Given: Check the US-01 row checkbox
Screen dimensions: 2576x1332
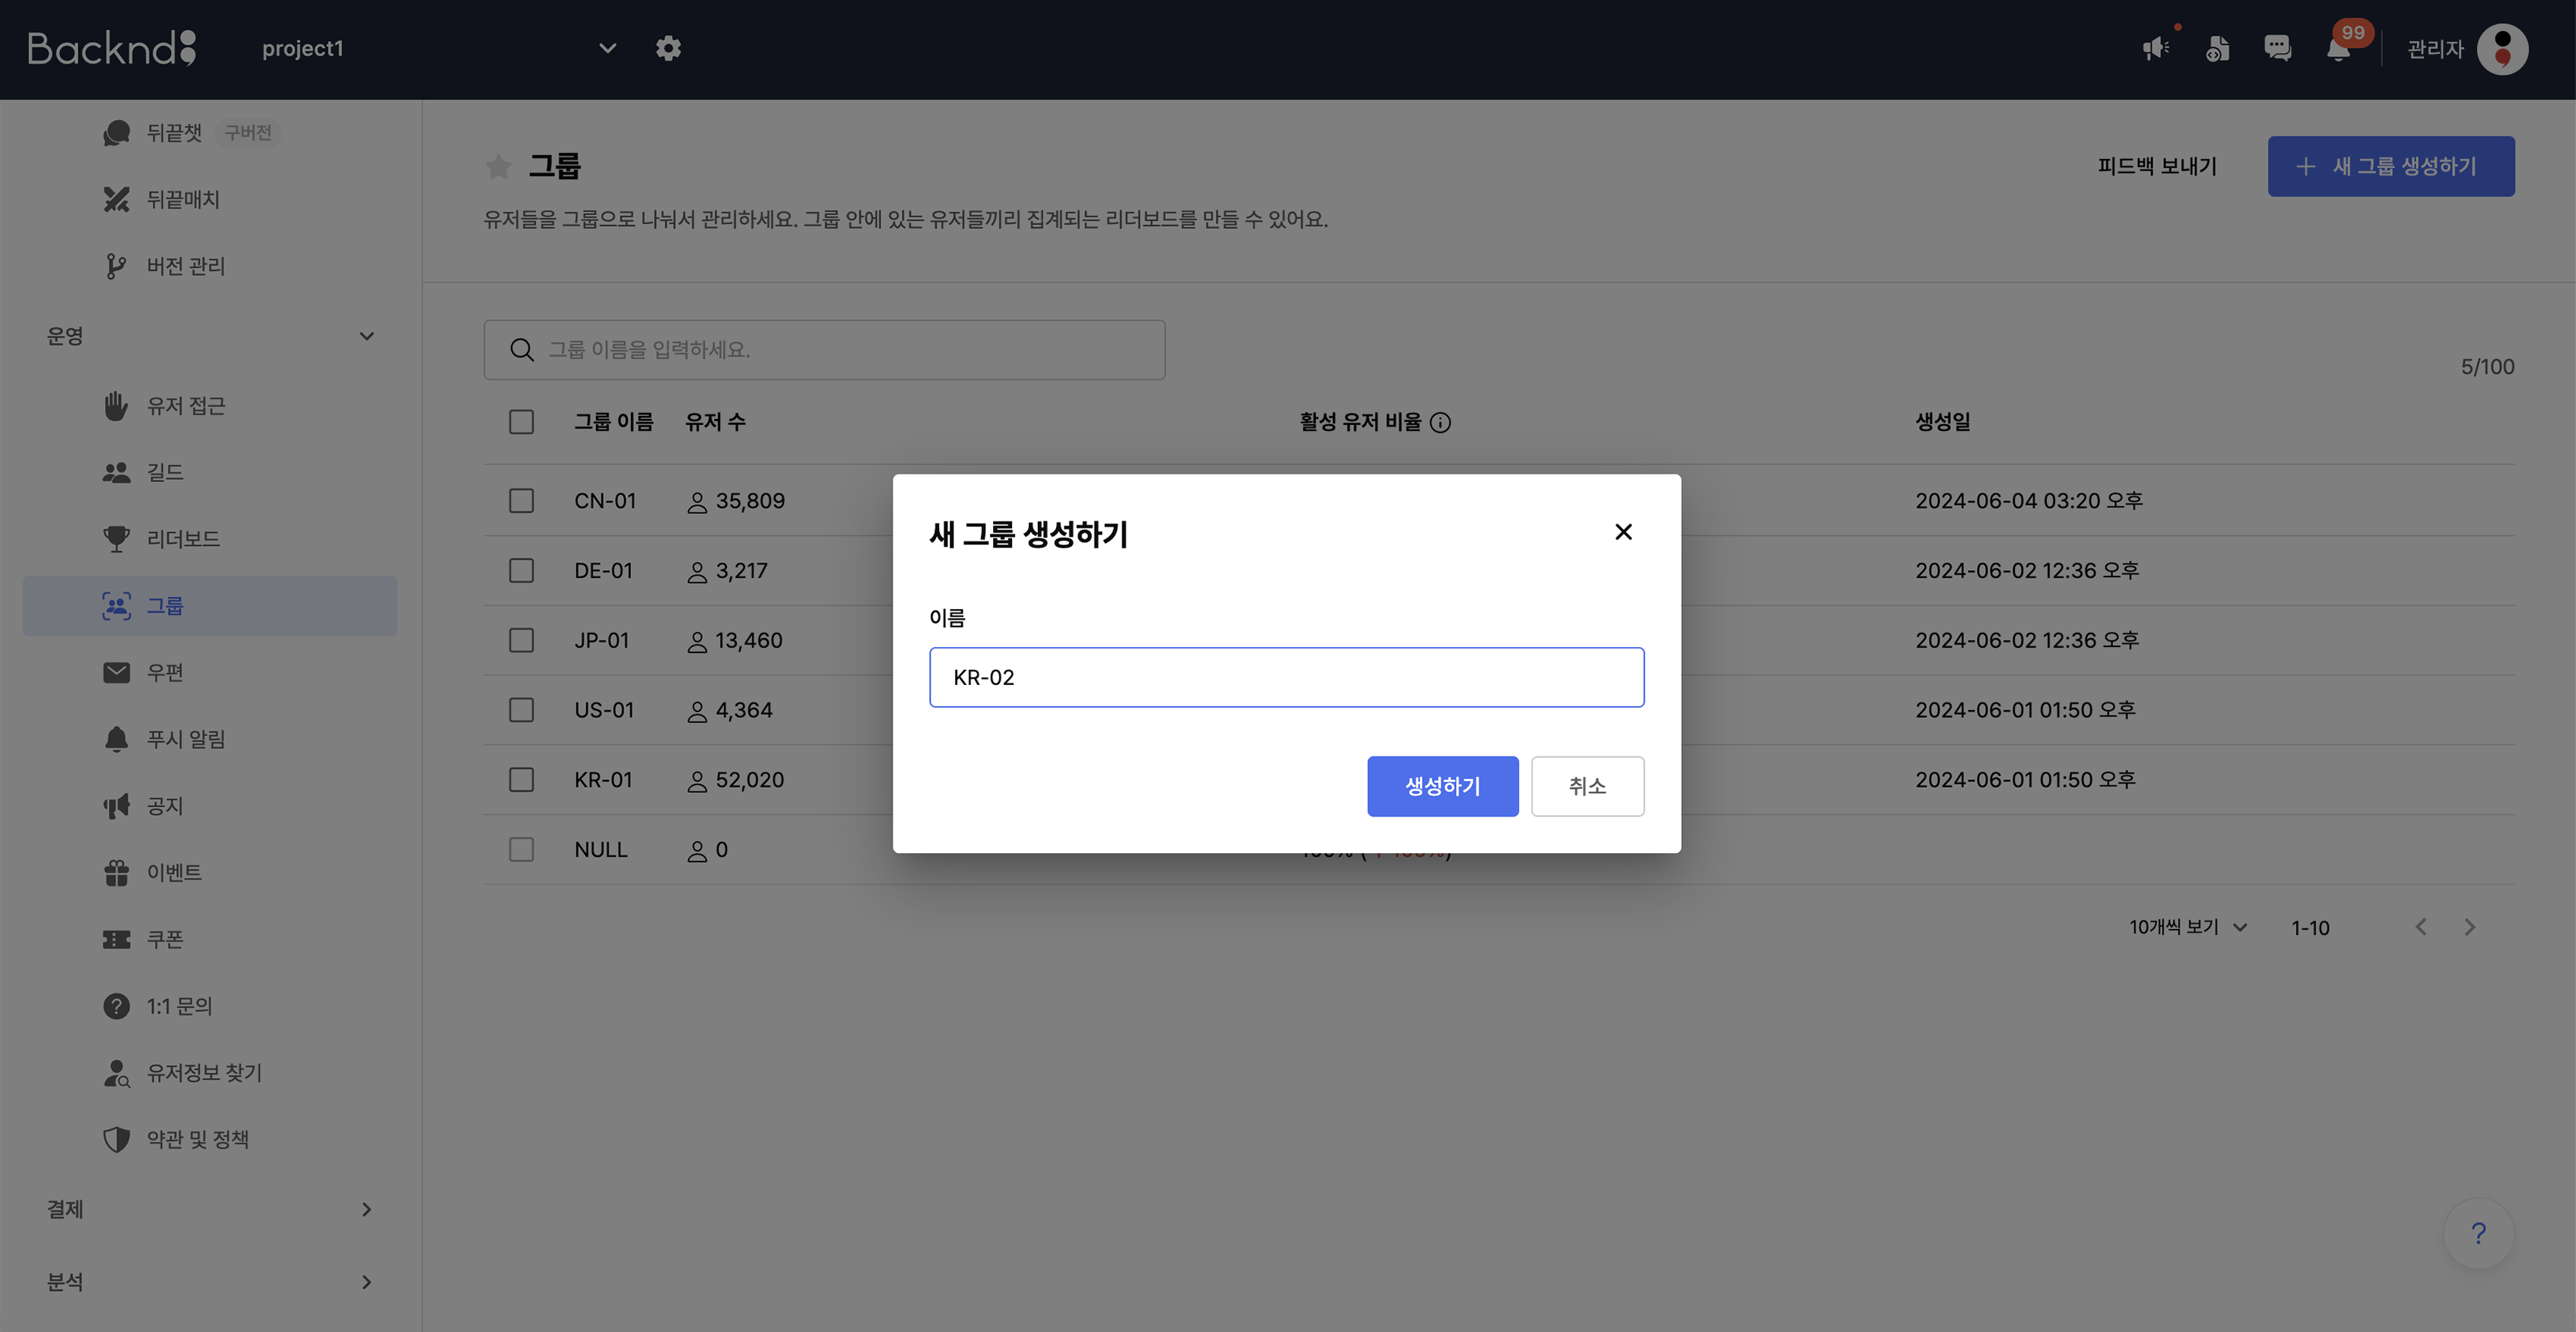Looking at the screenshot, I should click(x=521, y=710).
